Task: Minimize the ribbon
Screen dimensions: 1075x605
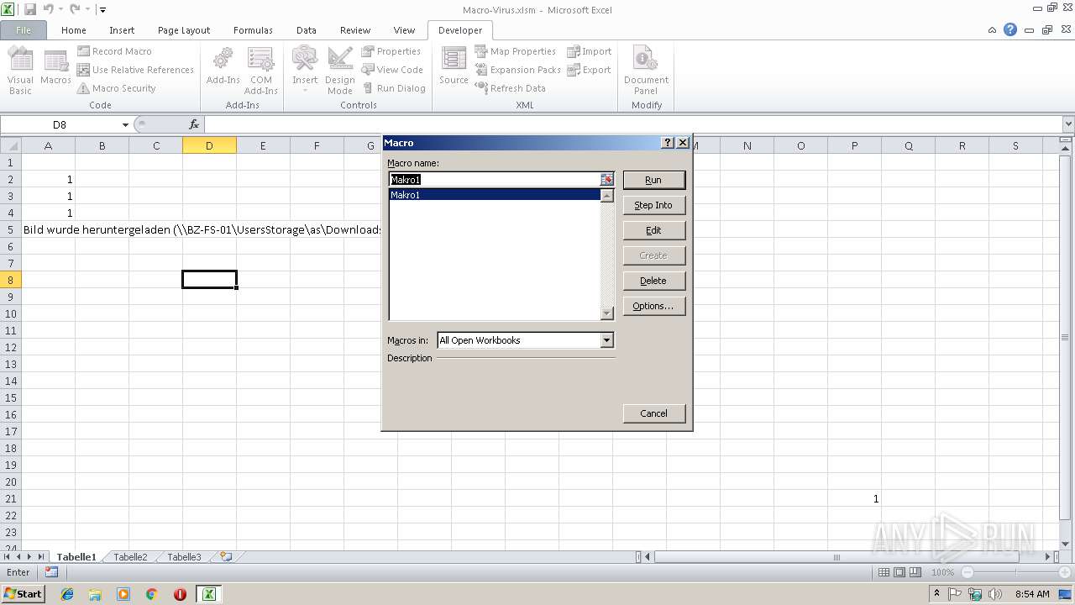Action: (992, 30)
